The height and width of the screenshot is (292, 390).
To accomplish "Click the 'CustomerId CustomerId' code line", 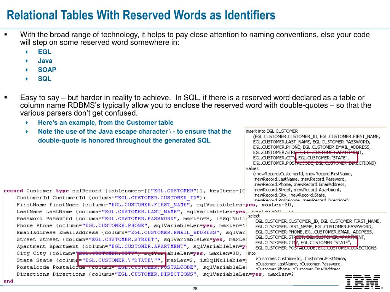I will click(x=111, y=198).
